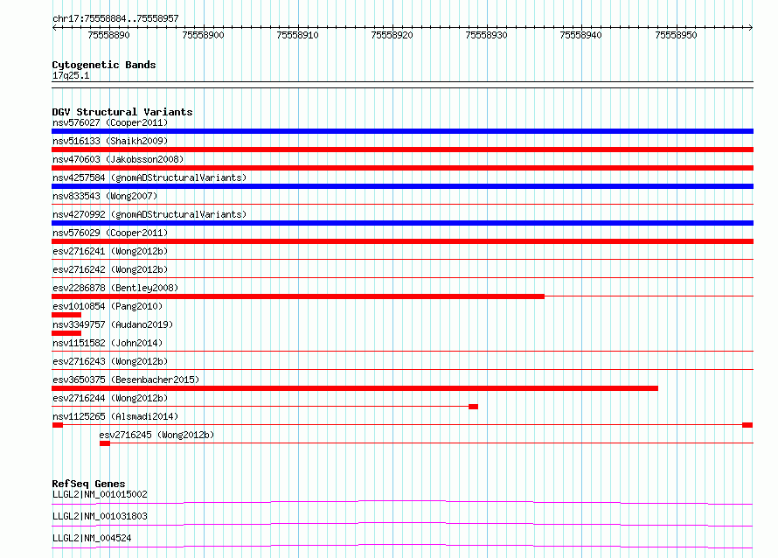Click the left red block of nsv1125265
The width and height of the screenshot is (778, 558).
point(58,425)
